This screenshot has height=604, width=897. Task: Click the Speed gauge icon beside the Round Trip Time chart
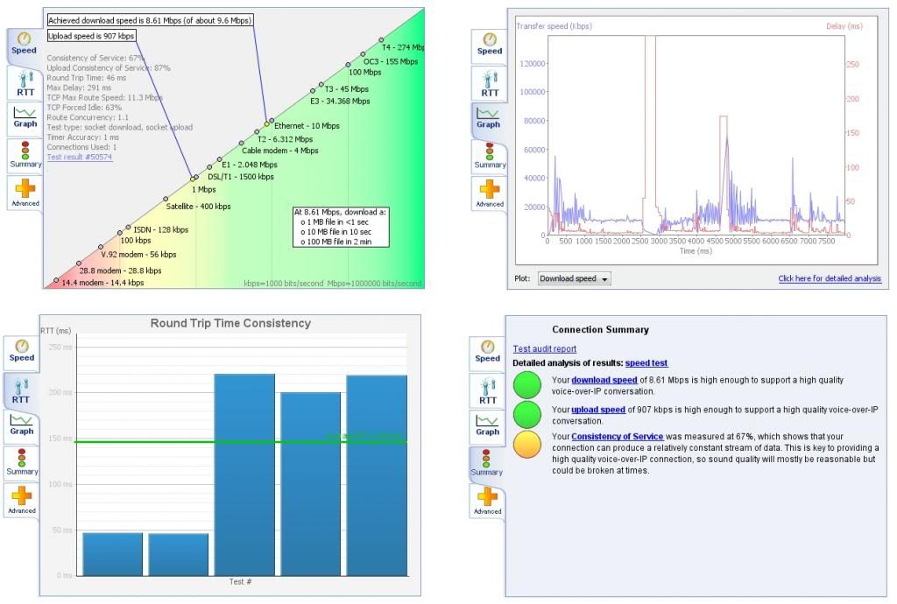click(x=22, y=351)
